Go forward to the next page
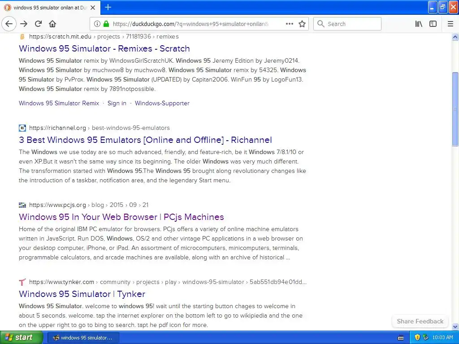 coord(24,24)
